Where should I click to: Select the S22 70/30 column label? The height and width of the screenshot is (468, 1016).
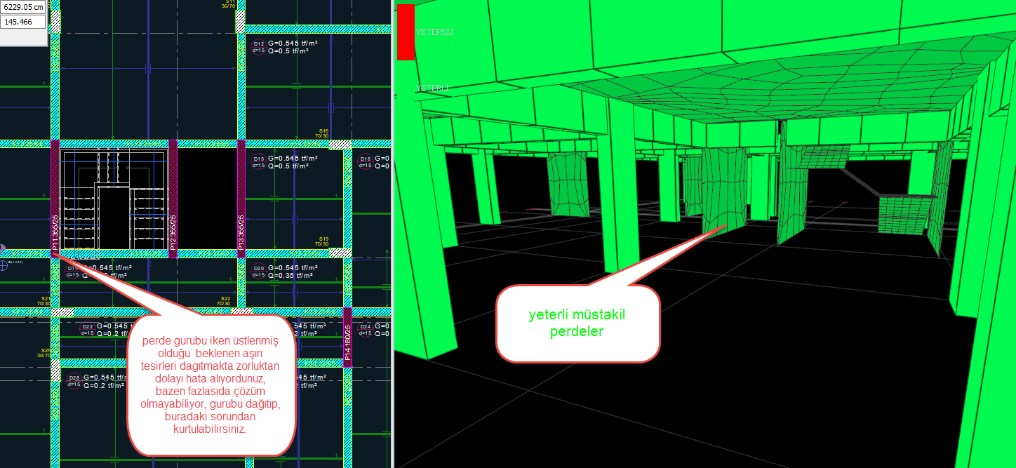(x=225, y=301)
